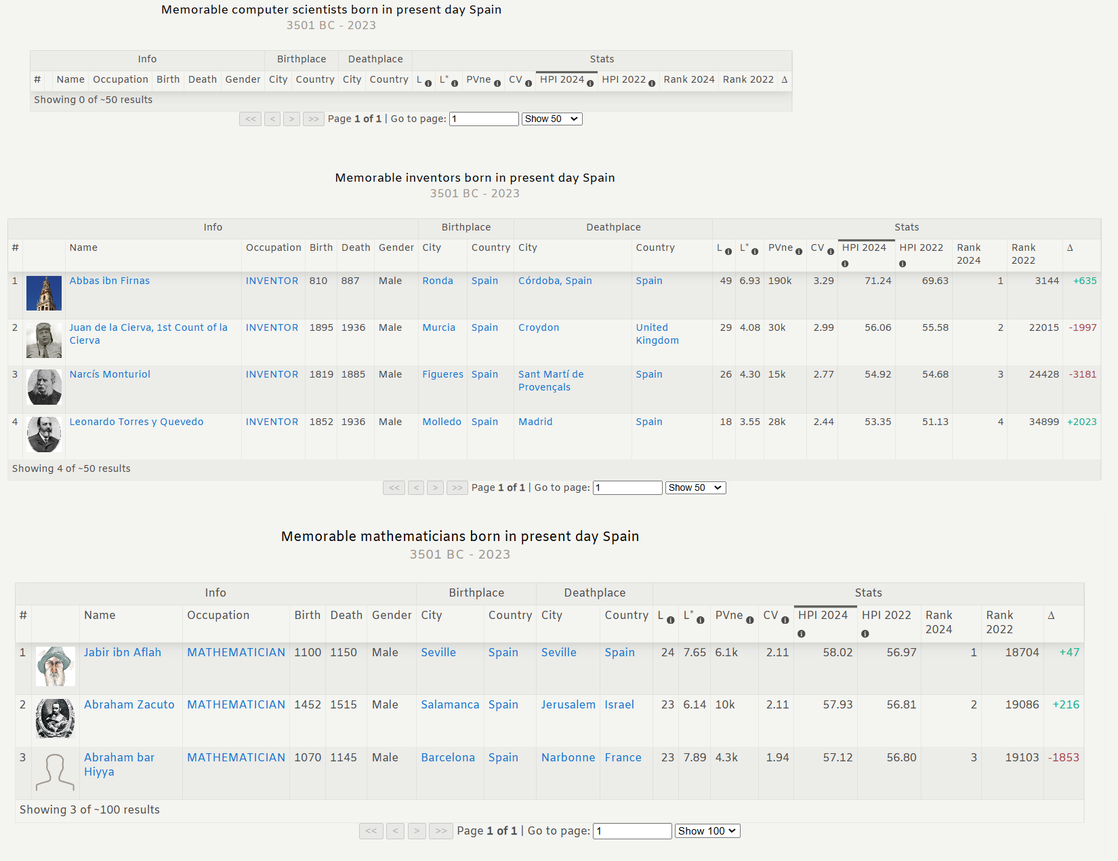Click info icon under HPI 2024 in mathematicians table
The height and width of the screenshot is (861, 1118).
(x=802, y=634)
